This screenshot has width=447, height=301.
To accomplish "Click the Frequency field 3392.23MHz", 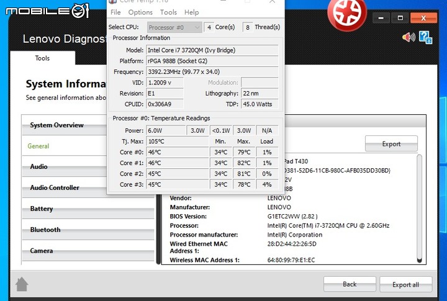I will (212, 72).
